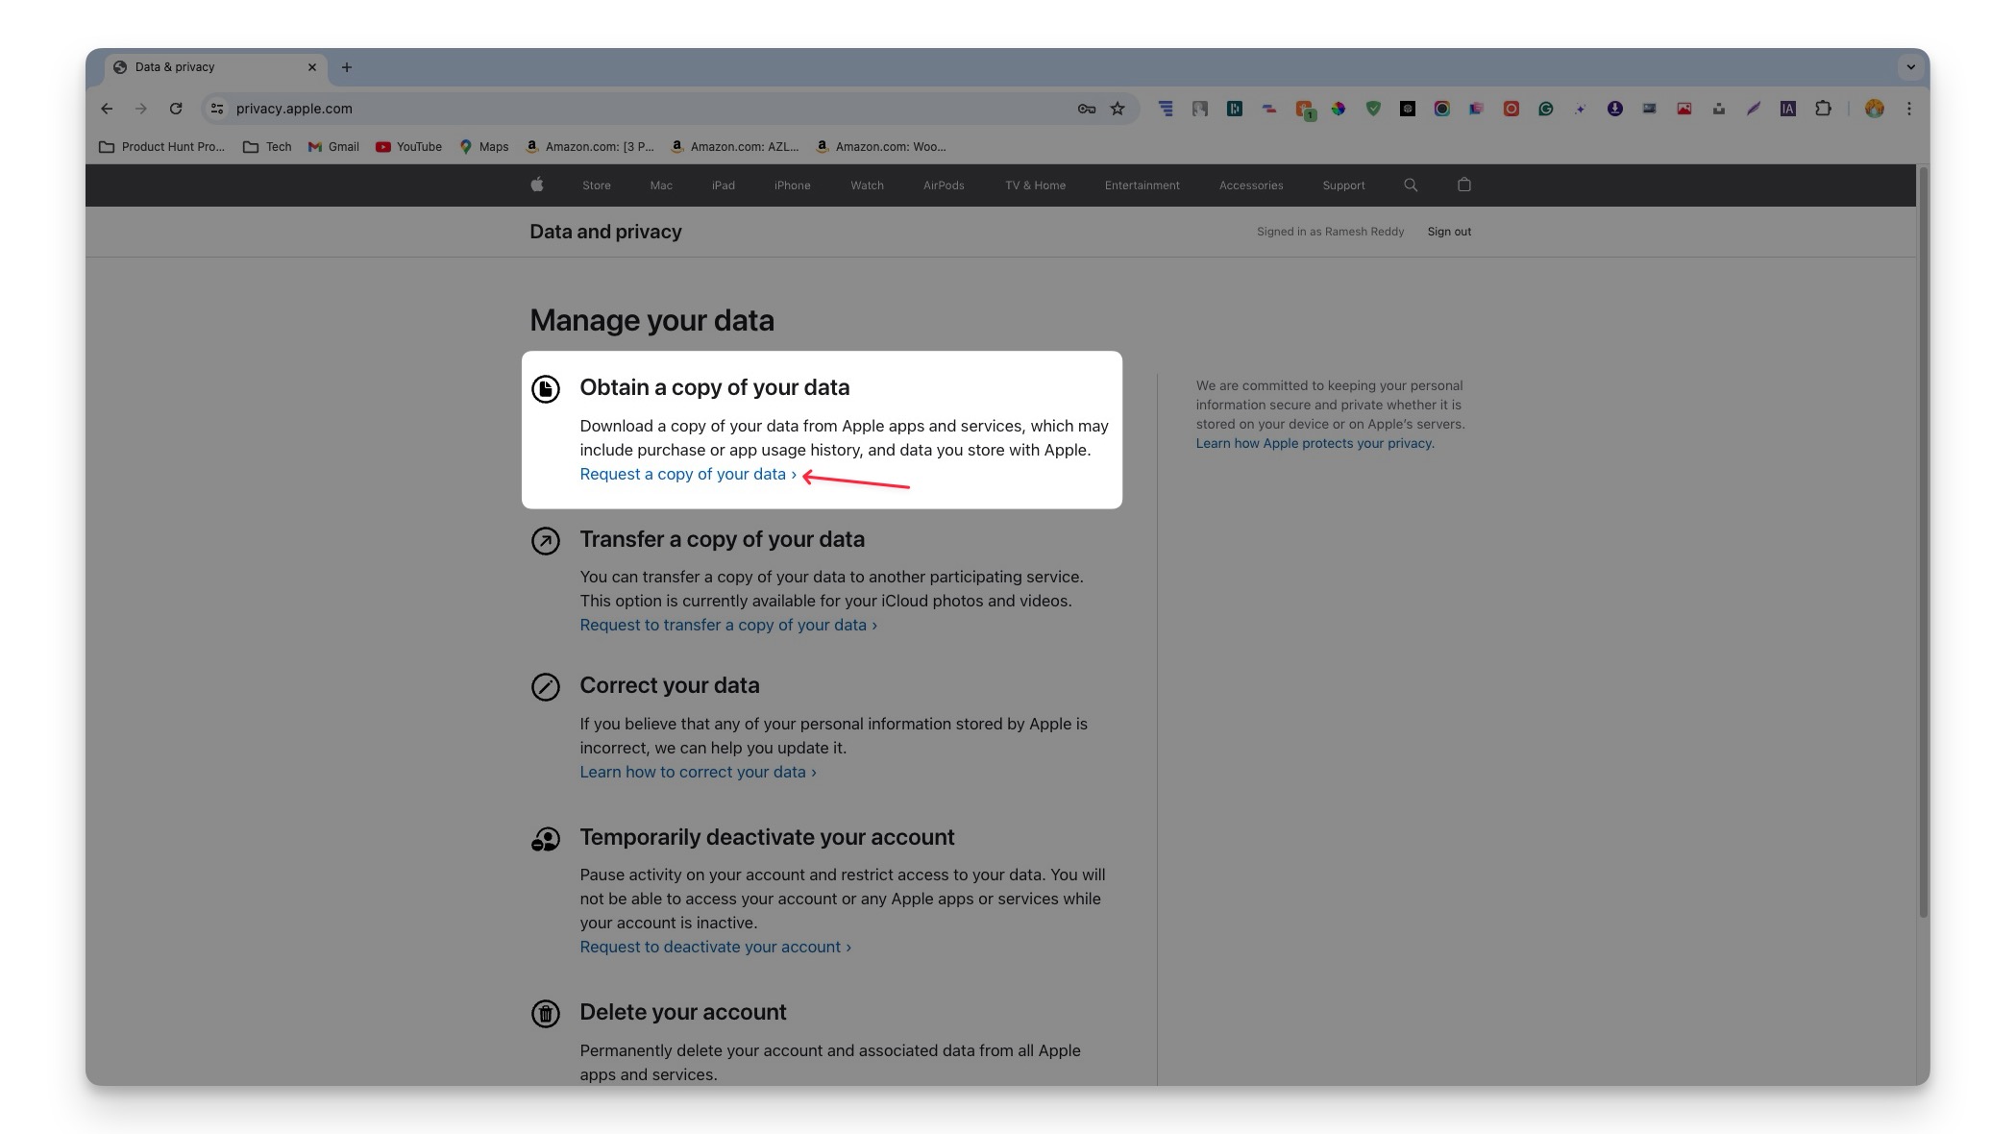The height and width of the screenshot is (1134, 2015).
Task: Click the Correct your data pencil icon
Action: click(546, 687)
